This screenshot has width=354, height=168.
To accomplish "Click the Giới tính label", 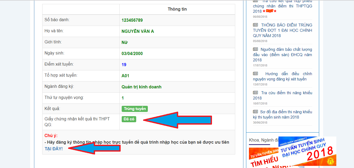I will [x=53, y=42].
